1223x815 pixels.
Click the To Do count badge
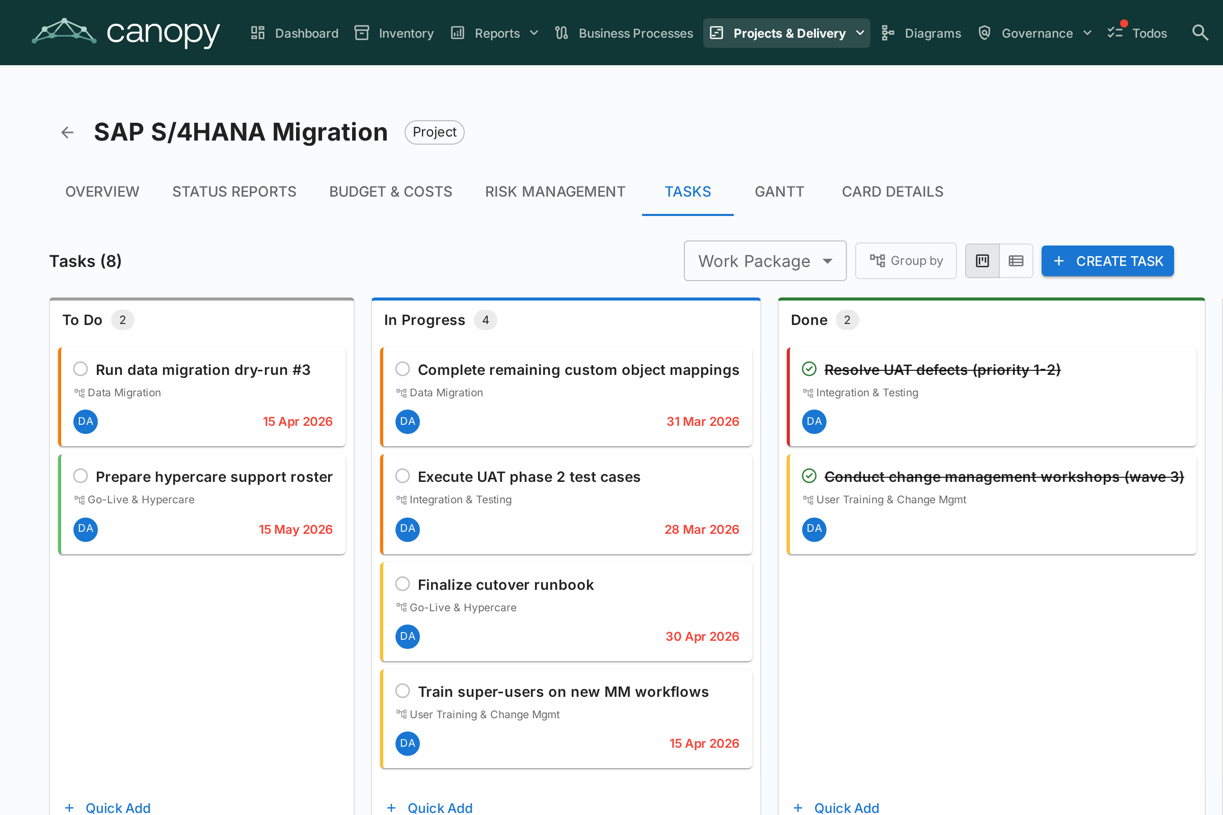(123, 320)
